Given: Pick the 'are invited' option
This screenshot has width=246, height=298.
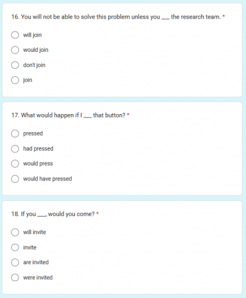Looking at the screenshot, I should point(15,262).
